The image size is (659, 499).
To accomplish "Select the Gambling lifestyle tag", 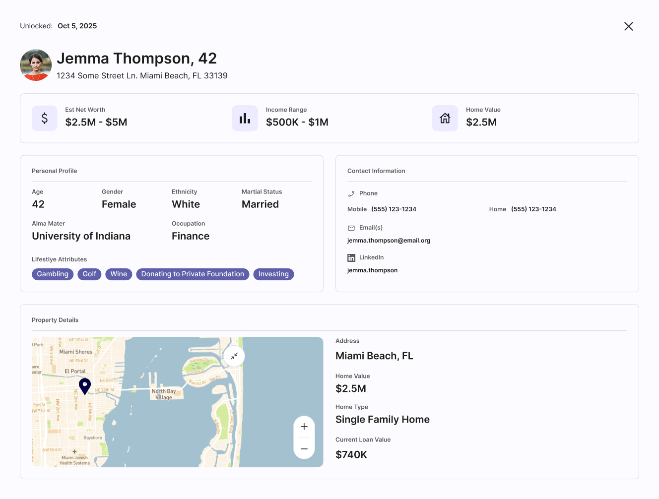I will tap(53, 274).
